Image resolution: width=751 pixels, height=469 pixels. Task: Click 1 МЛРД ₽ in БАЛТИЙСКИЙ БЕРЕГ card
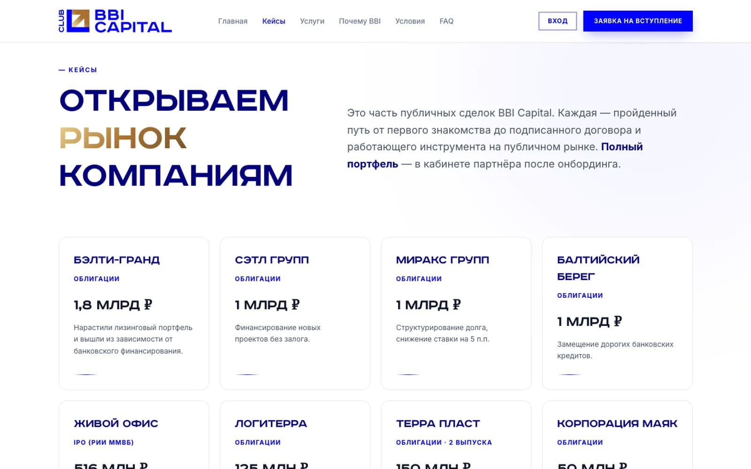click(590, 321)
